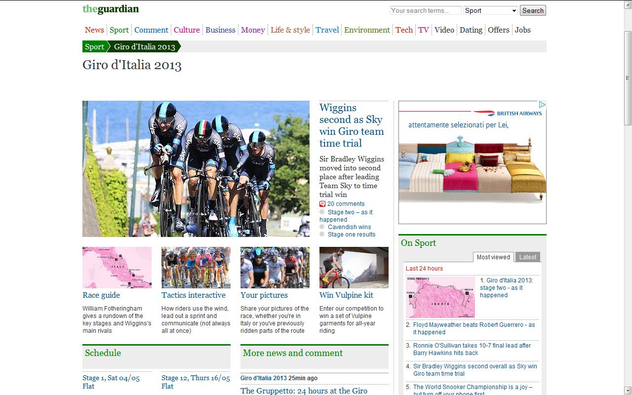Open the Race guide map thumbnail
This screenshot has height=395, width=632.
pyautogui.click(x=117, y=267)
